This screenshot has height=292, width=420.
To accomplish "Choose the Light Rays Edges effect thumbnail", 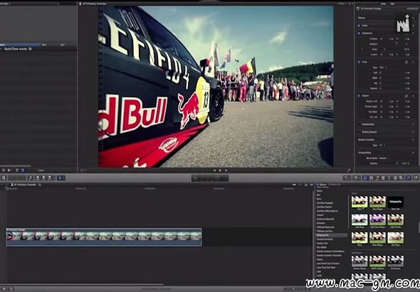I will pyautogui.click(x=377, y=220).
